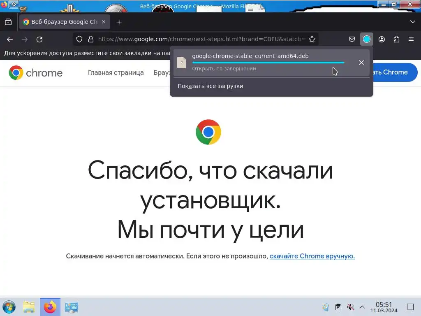Cancel the .deb download

(361, 63)
